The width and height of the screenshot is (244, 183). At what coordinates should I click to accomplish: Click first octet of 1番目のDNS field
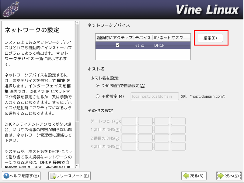129,130
